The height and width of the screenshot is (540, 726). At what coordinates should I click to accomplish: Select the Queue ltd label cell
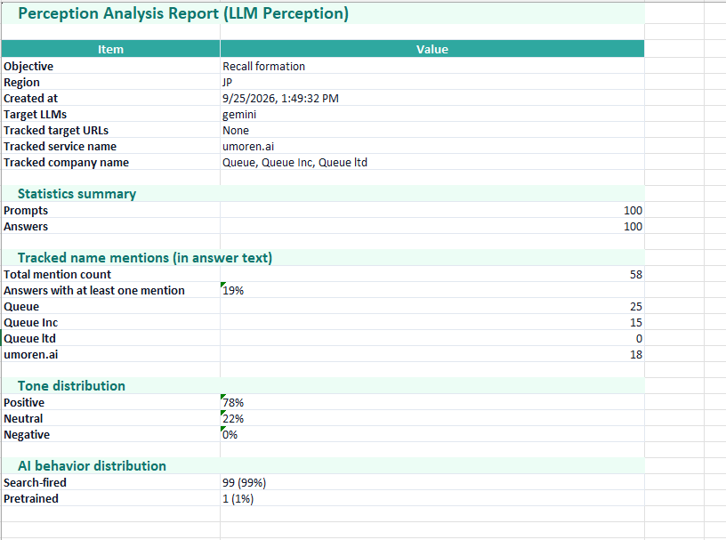110,339
